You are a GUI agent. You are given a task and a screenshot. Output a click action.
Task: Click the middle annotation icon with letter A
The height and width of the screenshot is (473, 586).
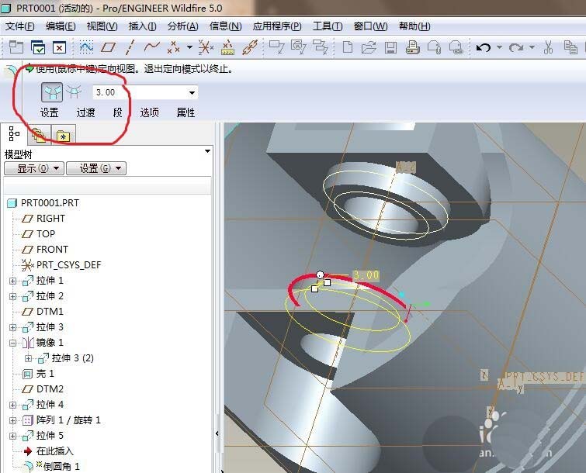point(298,47)
